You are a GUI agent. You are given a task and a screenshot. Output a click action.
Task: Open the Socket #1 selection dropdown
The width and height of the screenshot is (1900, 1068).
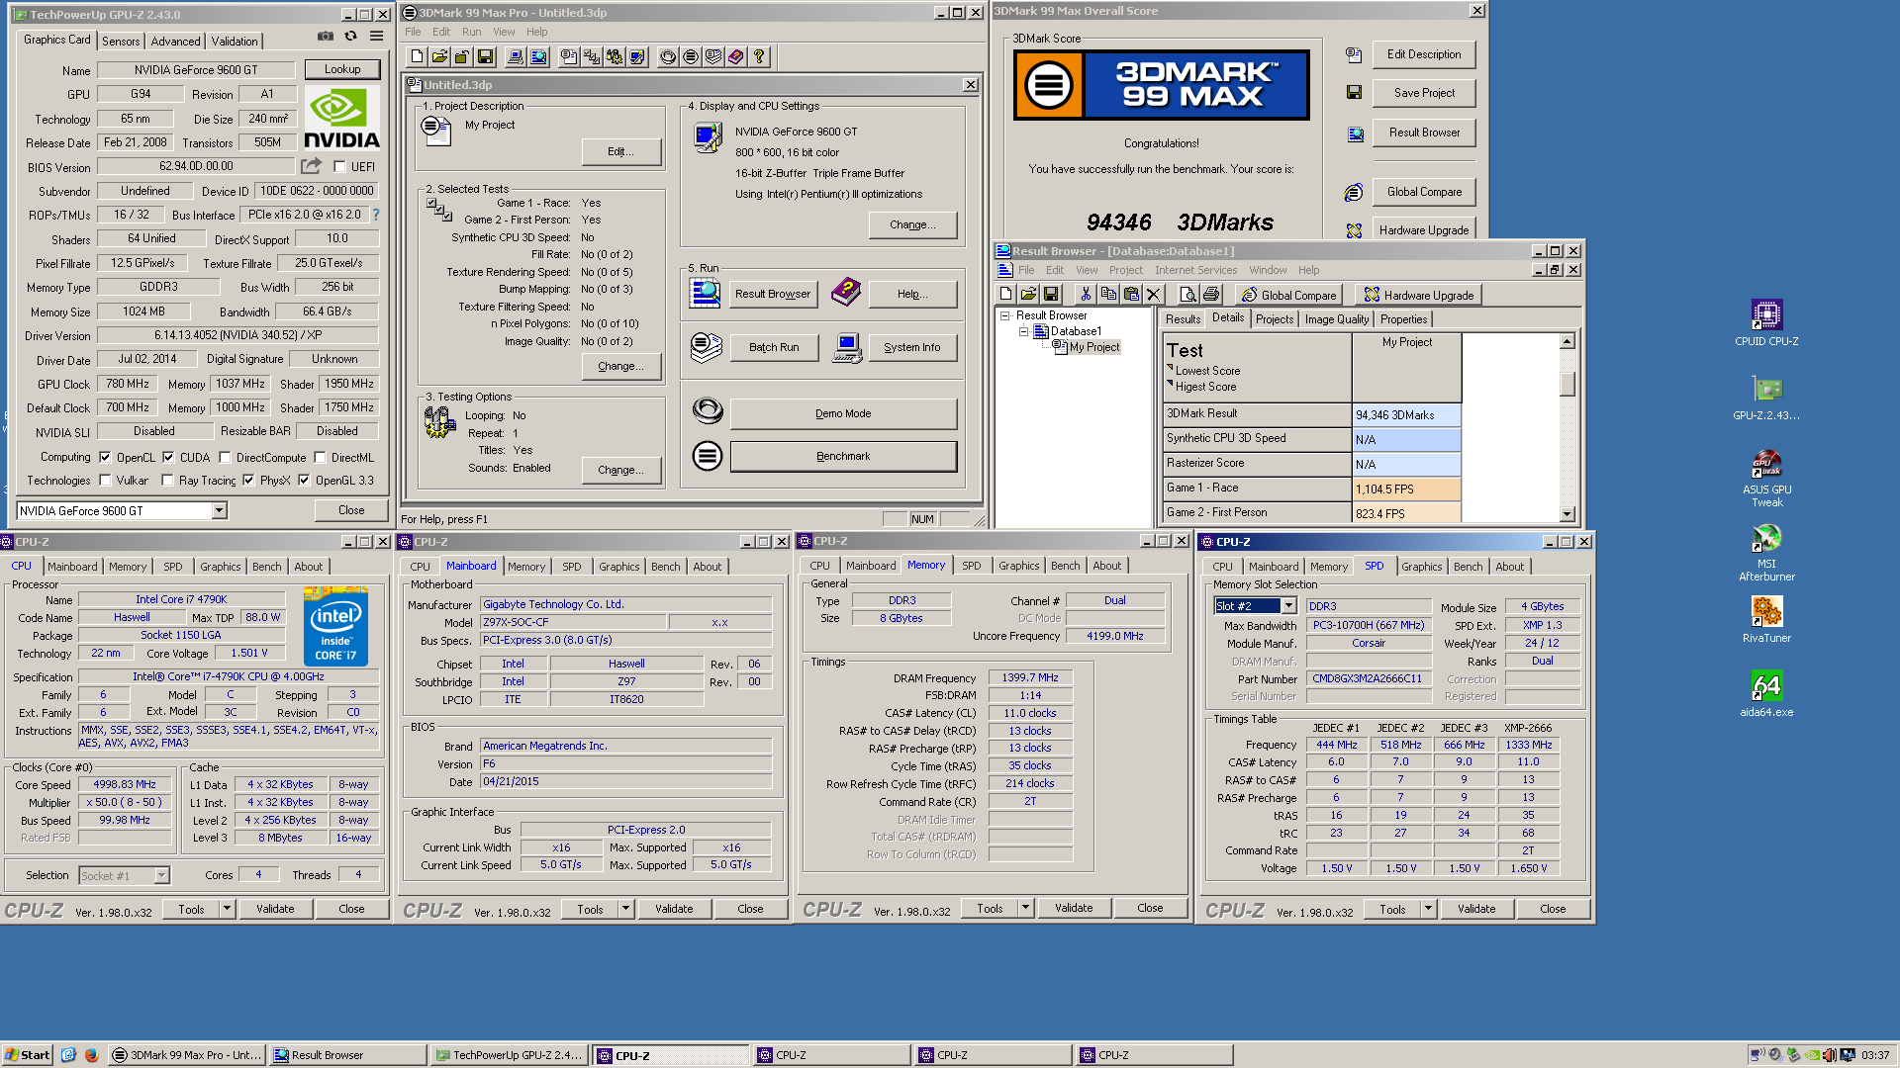(161, 875)
